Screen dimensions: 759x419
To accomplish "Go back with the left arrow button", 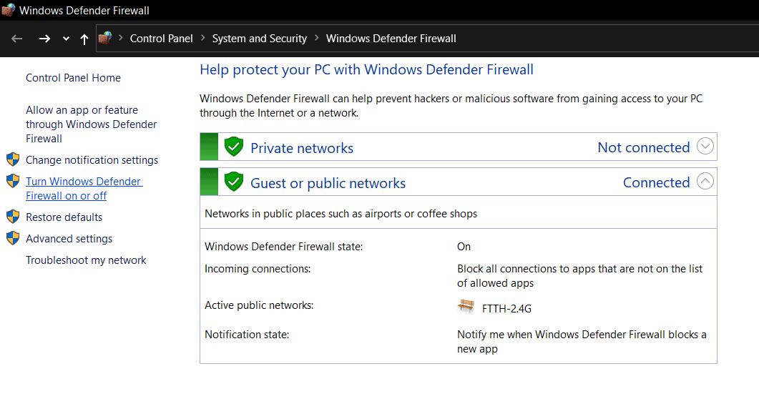I will point(17,39).
